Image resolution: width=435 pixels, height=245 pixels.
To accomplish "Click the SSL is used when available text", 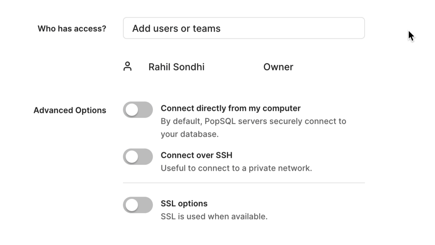I will [x=214, y=216].
